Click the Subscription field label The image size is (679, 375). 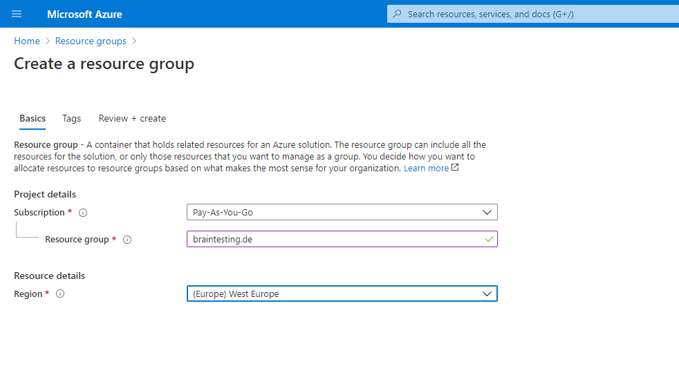coord(39,213)
